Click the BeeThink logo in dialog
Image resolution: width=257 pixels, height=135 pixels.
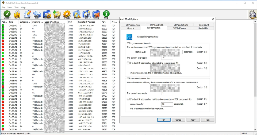129,37
